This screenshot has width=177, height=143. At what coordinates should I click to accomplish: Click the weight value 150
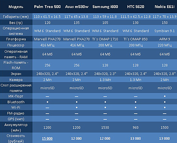165,23
